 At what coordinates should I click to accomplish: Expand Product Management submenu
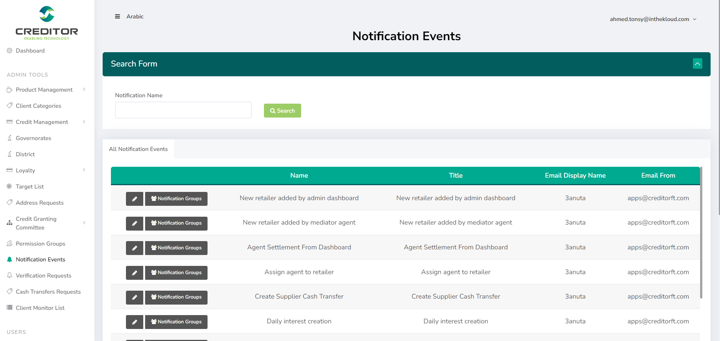click(44, 90)
